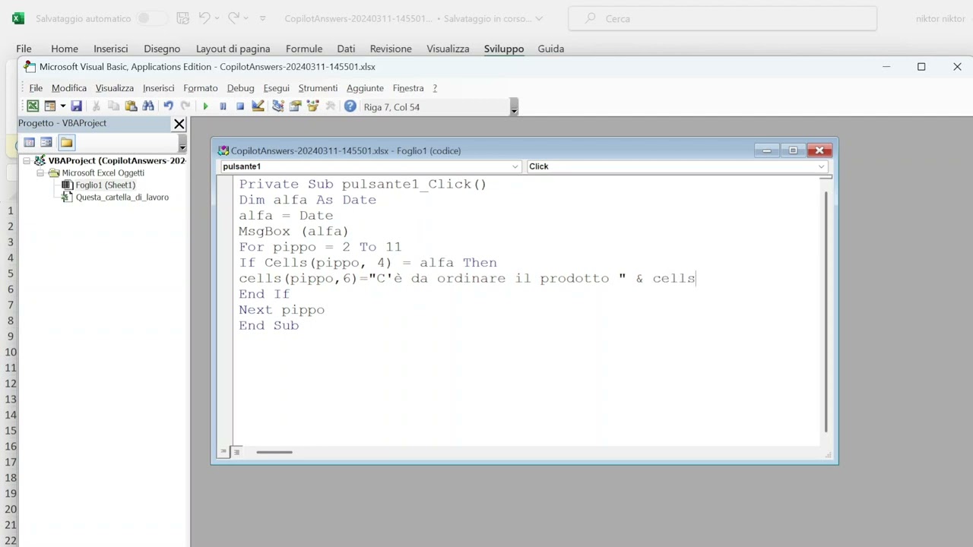Collapse the Microsoft Excel Oggetti folder
The height and width of the screenshot is (547, 973).
click(40, 172)
